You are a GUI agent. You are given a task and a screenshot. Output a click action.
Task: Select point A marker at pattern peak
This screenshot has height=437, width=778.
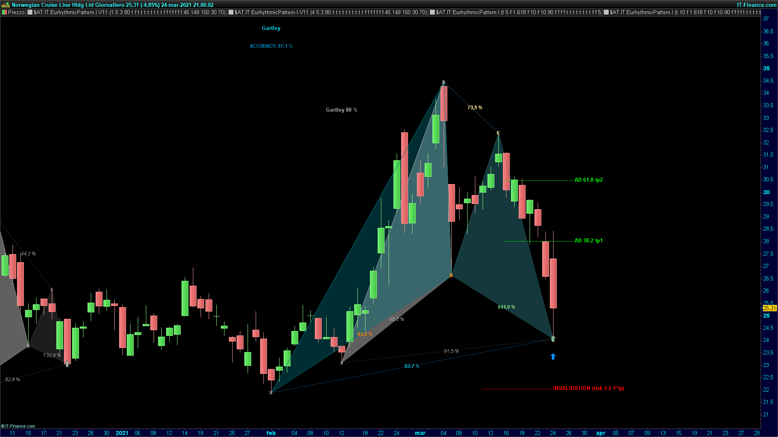coord(443,82)
